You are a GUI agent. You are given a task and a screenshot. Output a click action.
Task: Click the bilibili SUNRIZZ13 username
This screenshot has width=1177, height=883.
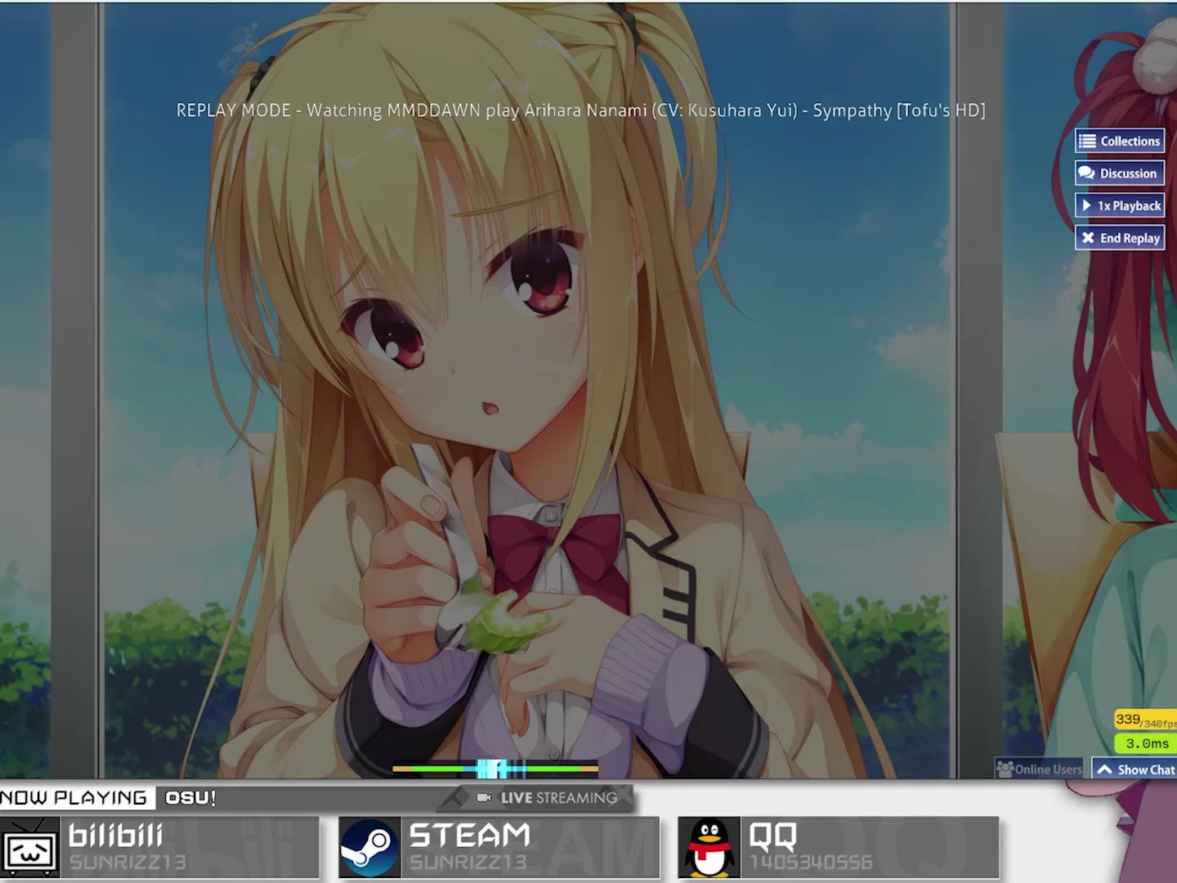coord(128,862)
